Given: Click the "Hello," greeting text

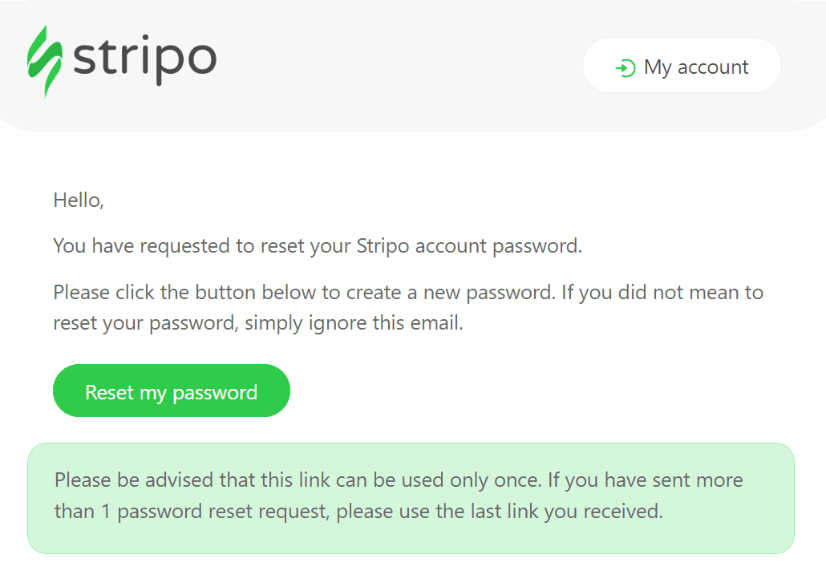Looking at the screenshot, I should pos(79,200).
